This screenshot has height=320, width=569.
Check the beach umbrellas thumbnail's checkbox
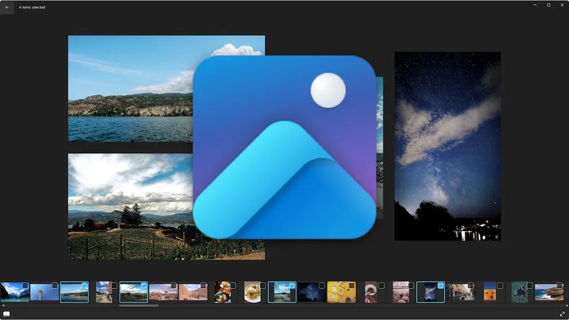tap(411, 286)
